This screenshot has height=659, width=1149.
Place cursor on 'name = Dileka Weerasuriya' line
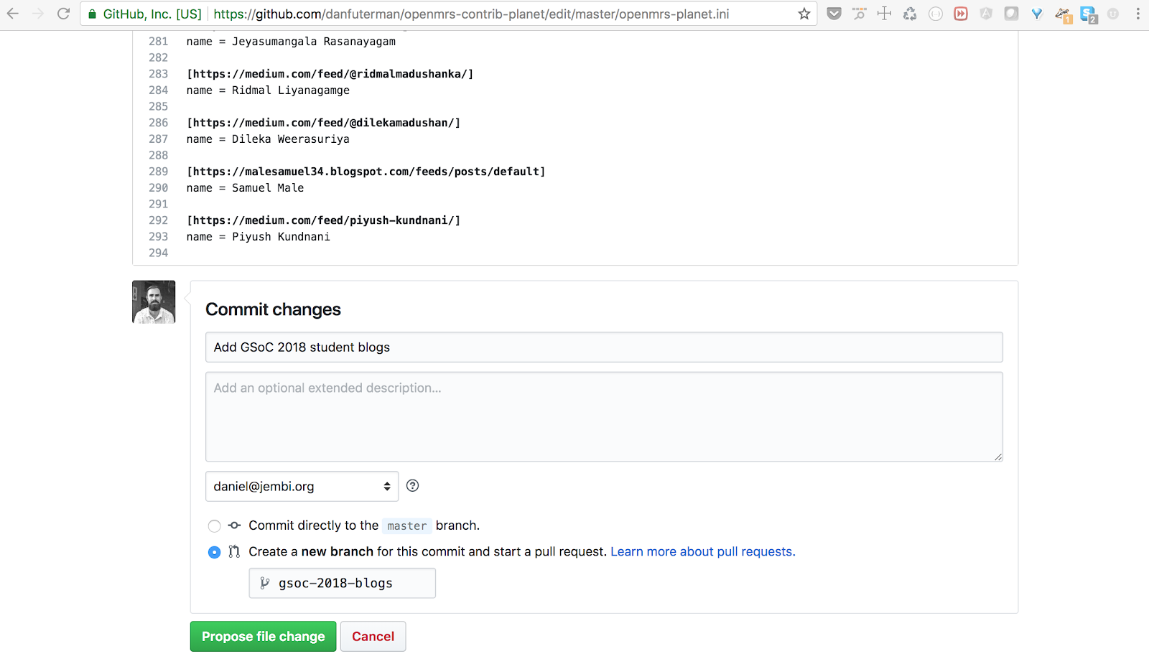click(x=268, y=139)
